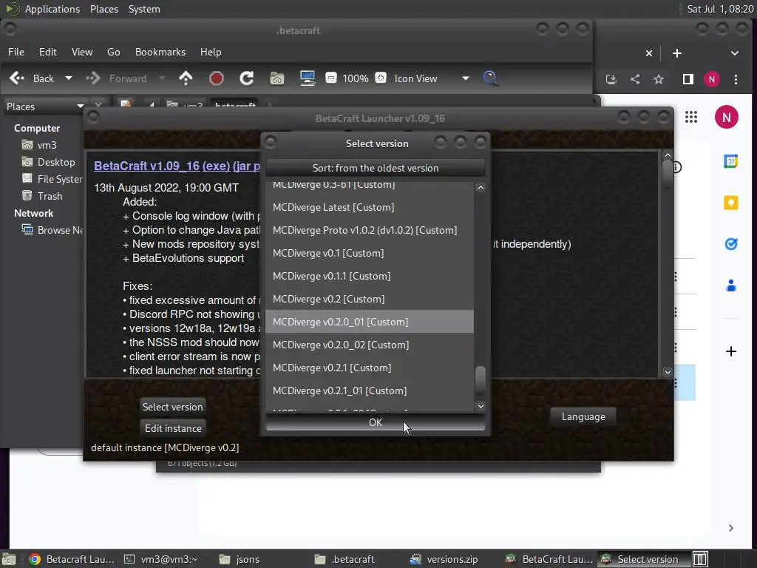Go up to the parent folder
The height and width of the screenshot is (568, 757).
point(186,78)
